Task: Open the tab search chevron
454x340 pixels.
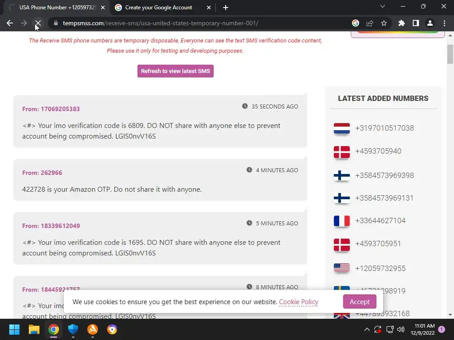Action: click(x=383, y=6)
